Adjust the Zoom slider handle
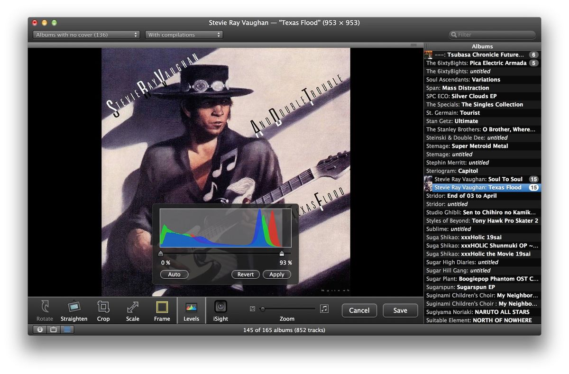This screenshot has height=374, width=569. point(264,308)
